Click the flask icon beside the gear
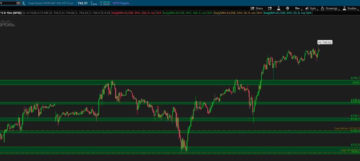Viewport: 360px width, 161px height. click(x=278, y=8)
